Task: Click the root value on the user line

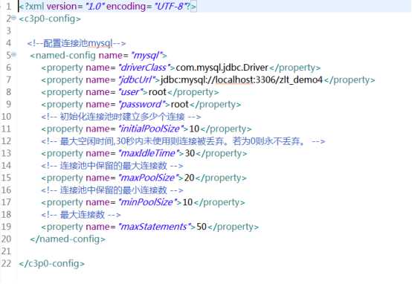Action: click(x=157, y=92)
